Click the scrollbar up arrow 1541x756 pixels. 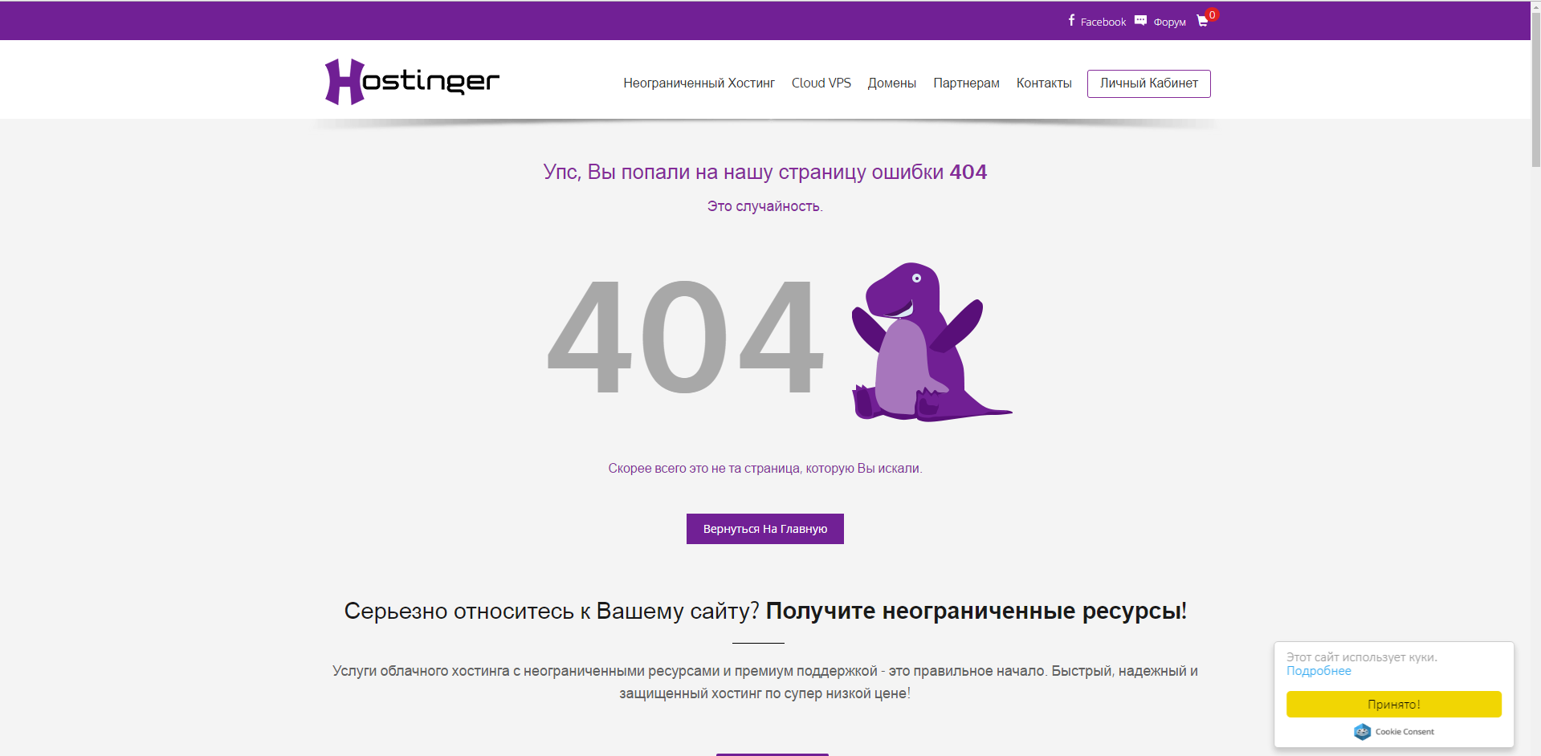pyautogui.click(x=1535, y=7)
